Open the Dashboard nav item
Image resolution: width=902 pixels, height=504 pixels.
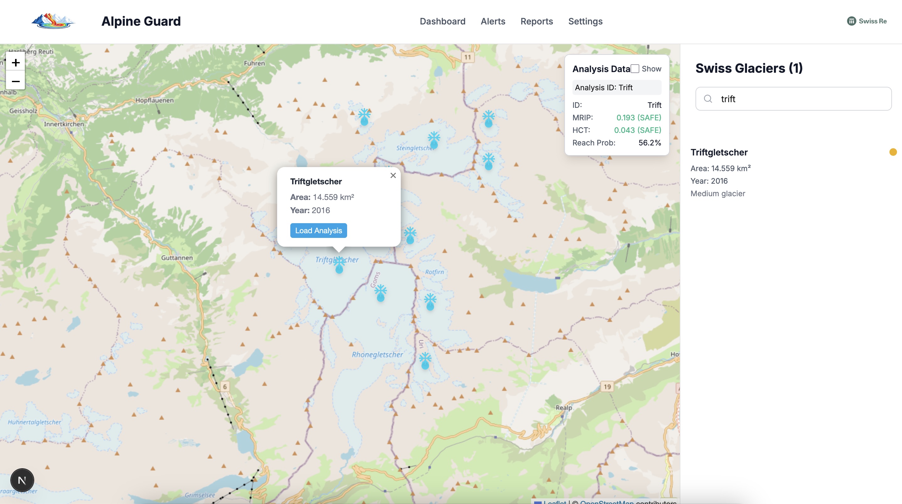tap(442, 21)
